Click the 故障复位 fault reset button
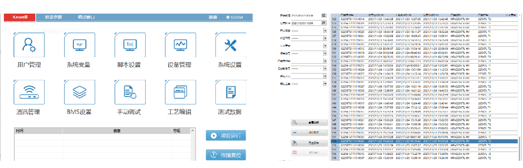The image size is (523, 168). click(226, 155)
